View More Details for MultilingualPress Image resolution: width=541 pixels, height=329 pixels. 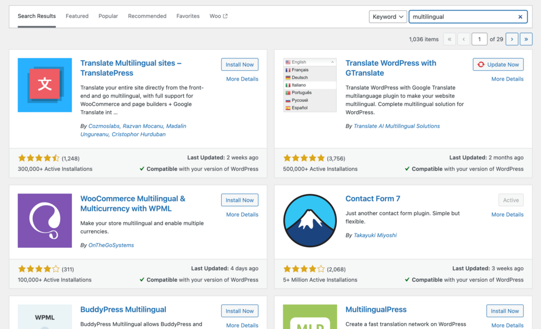tap(508, 325)
